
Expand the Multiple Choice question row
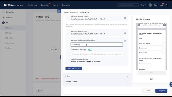(97, 18)
